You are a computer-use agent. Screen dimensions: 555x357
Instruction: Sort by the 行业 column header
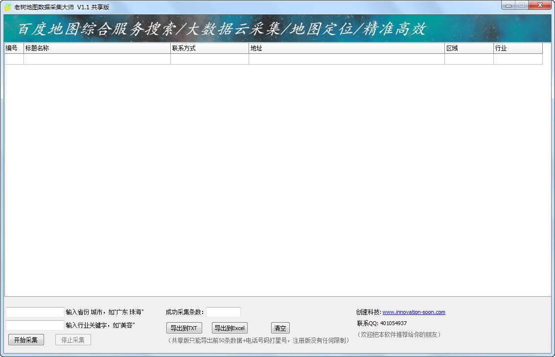point(518,48)
